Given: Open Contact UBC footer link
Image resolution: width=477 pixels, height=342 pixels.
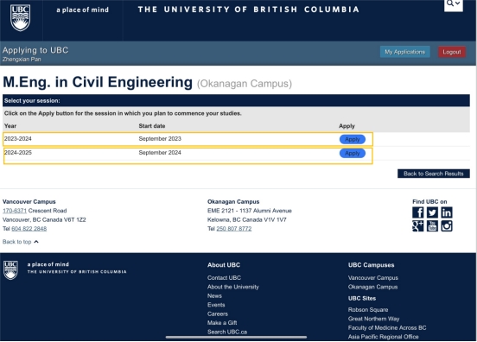Looking at the screenshot, I should [224, 278].
